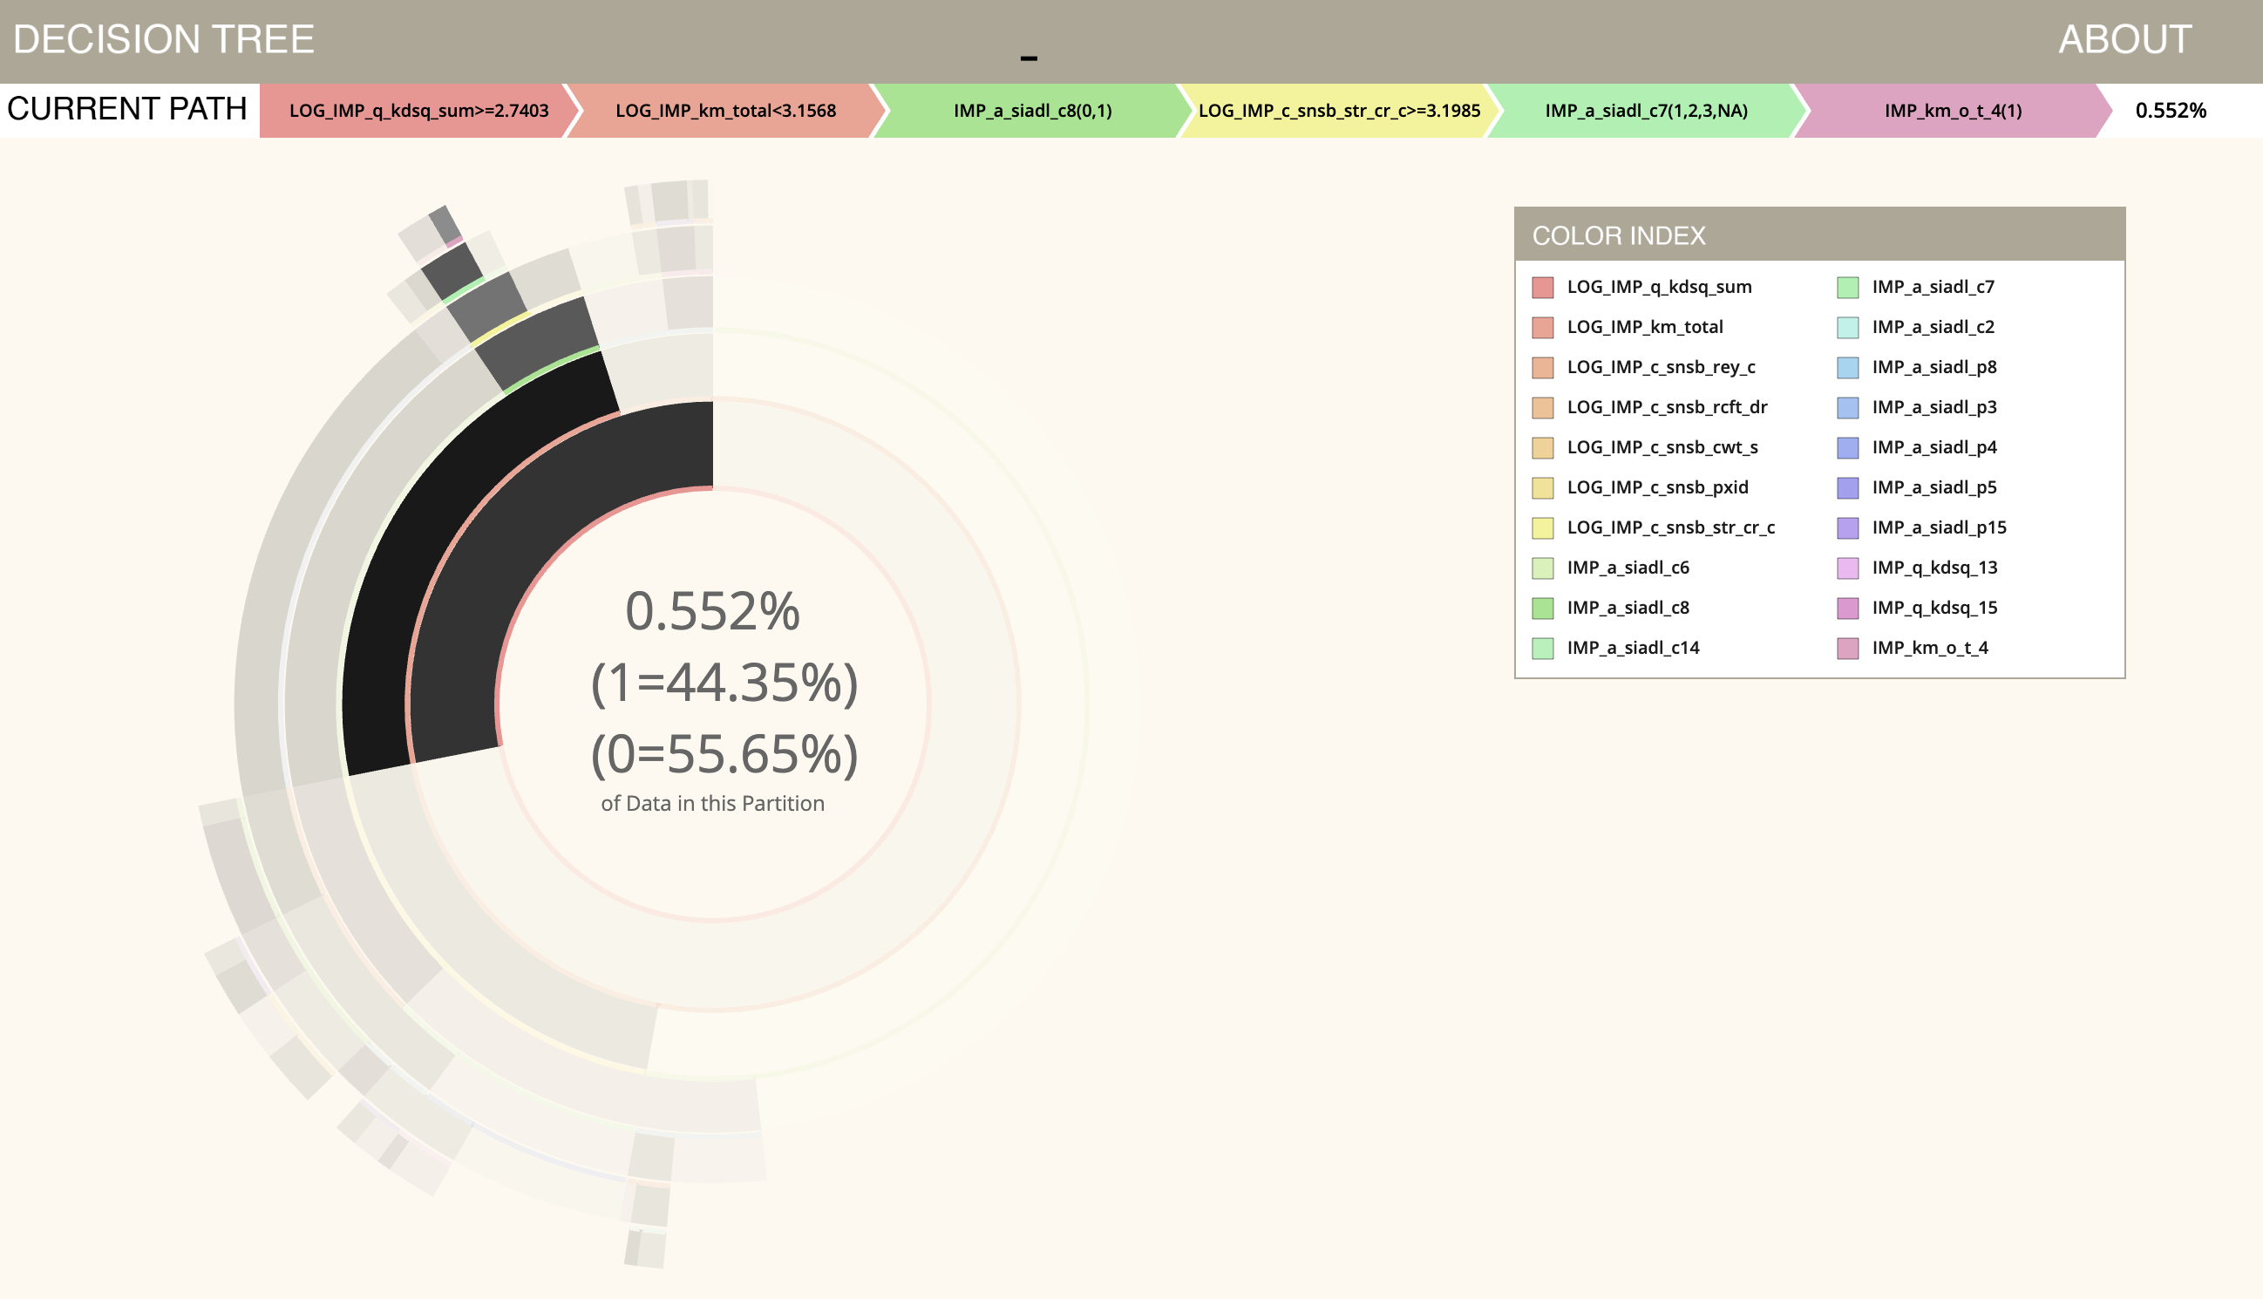Click the LOG_IMP_c_snsb_str_cr_c yellow legend swatch
Screen dimensions: 2263x1299
tap(1542, 528)
